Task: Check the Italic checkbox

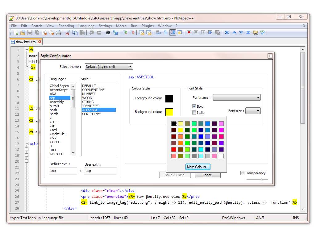Action: [x=194, y=112]
